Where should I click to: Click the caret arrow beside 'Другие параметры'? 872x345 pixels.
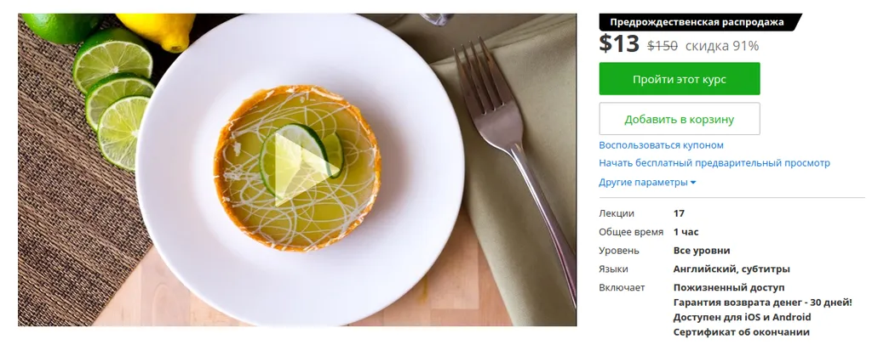(693, 183)
